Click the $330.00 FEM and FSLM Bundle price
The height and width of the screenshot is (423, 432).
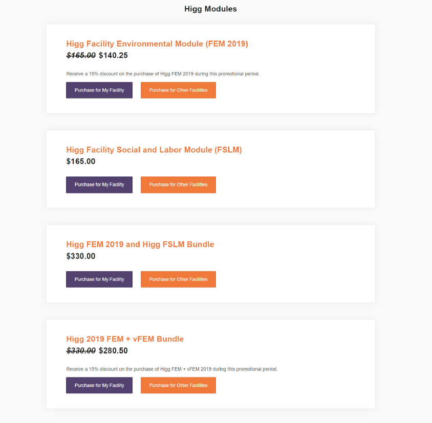click(x=81, y=256)
